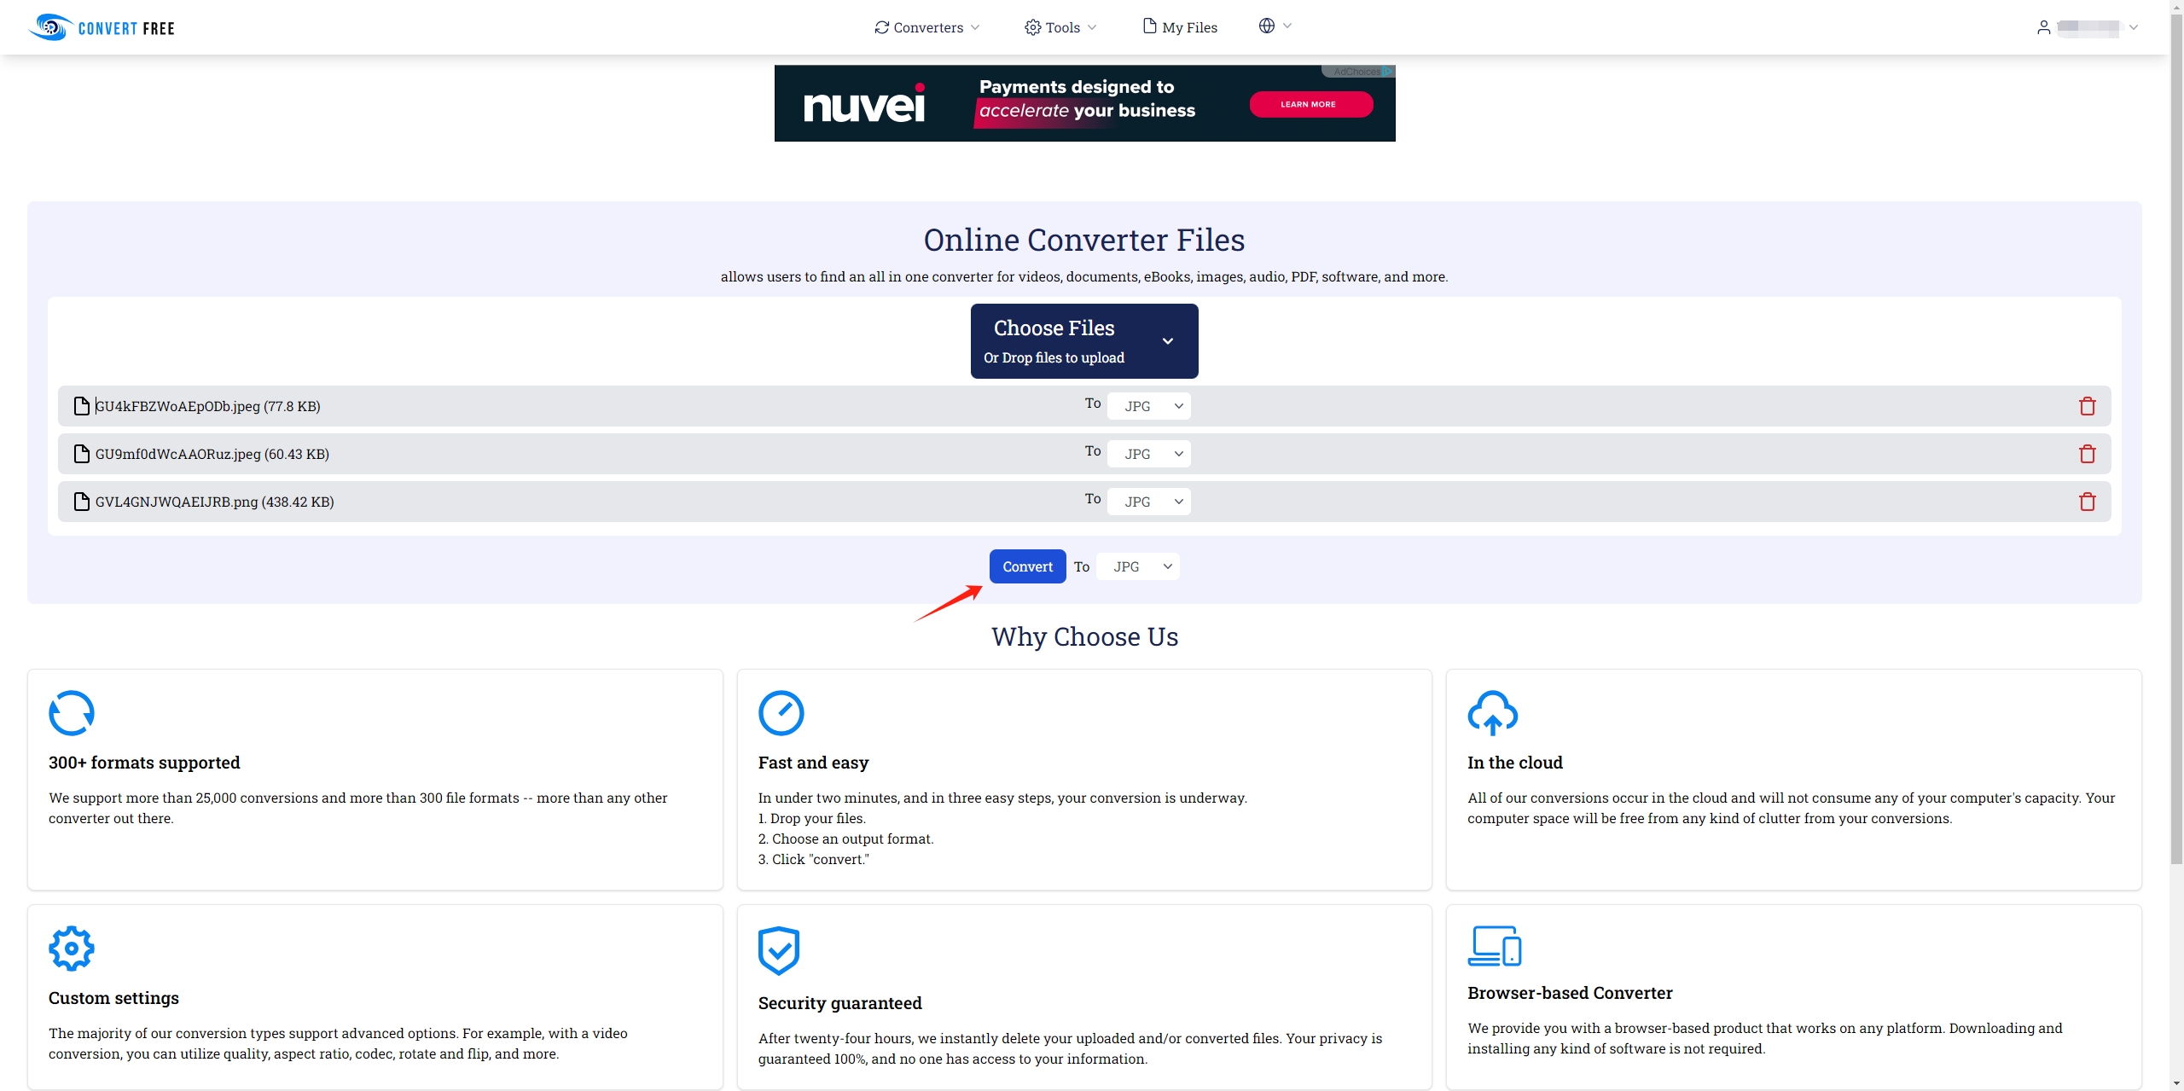Click the Tools gear icon
2184x1091 pixels.
[1031, 26]
